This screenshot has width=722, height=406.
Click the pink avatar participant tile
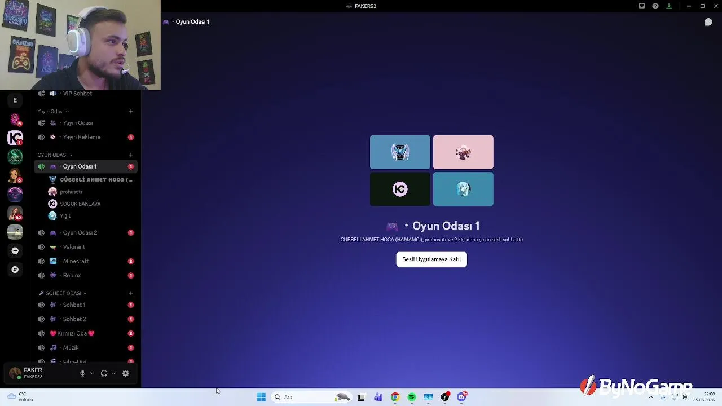463,152
